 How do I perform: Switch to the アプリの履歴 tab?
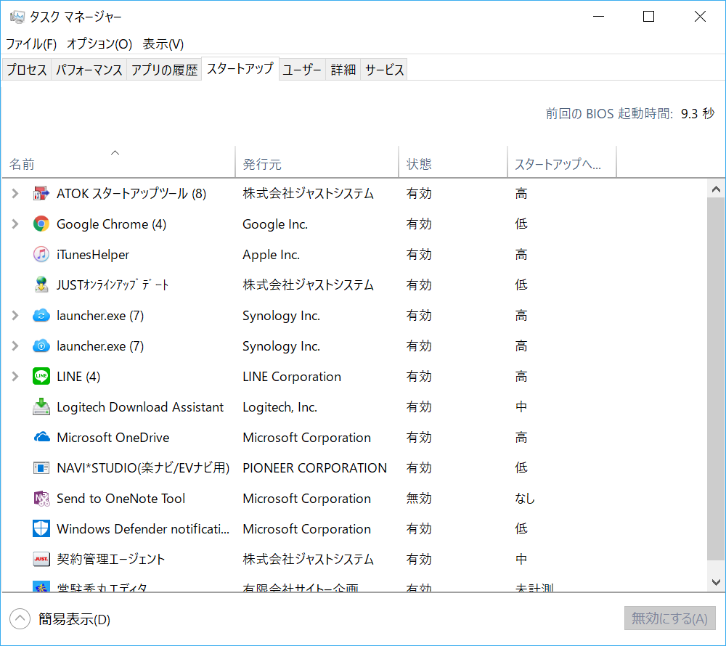tap(164, 70)
